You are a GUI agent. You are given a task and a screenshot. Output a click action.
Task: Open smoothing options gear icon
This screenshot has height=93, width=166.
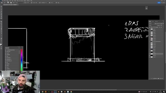pyautogui.click(x=50, y=3)
